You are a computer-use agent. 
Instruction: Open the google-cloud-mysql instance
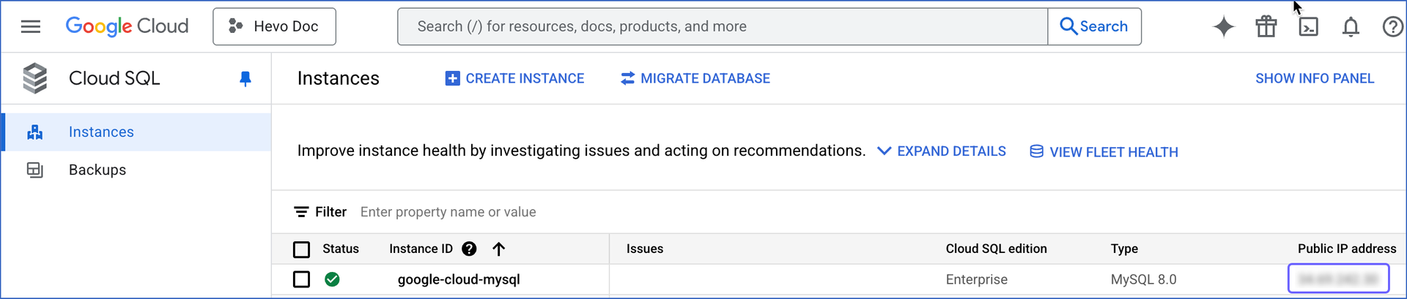click(459, 279)
